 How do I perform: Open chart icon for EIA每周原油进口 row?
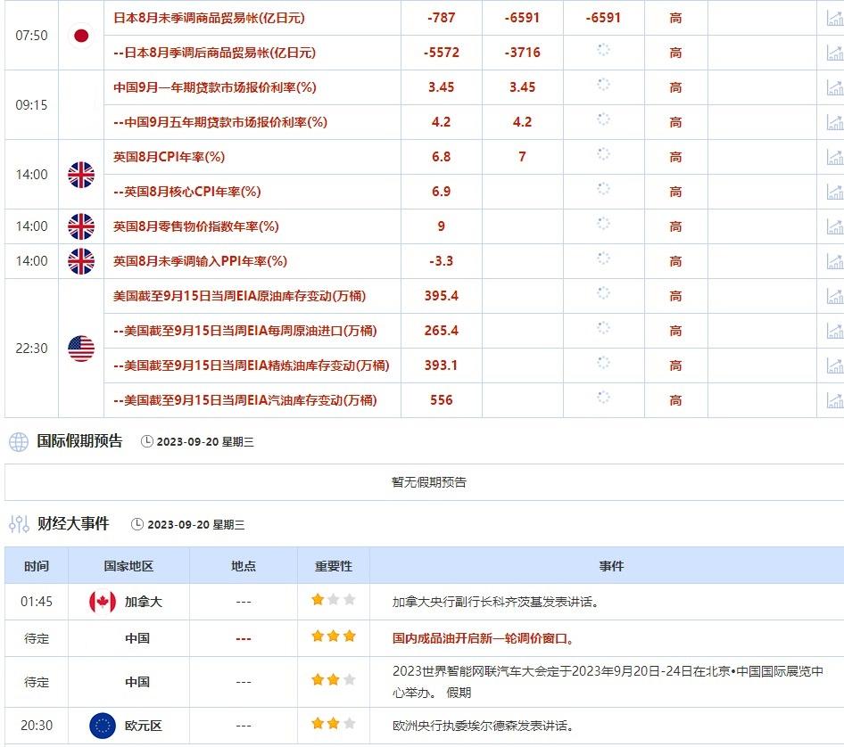[x=835, y=331]
